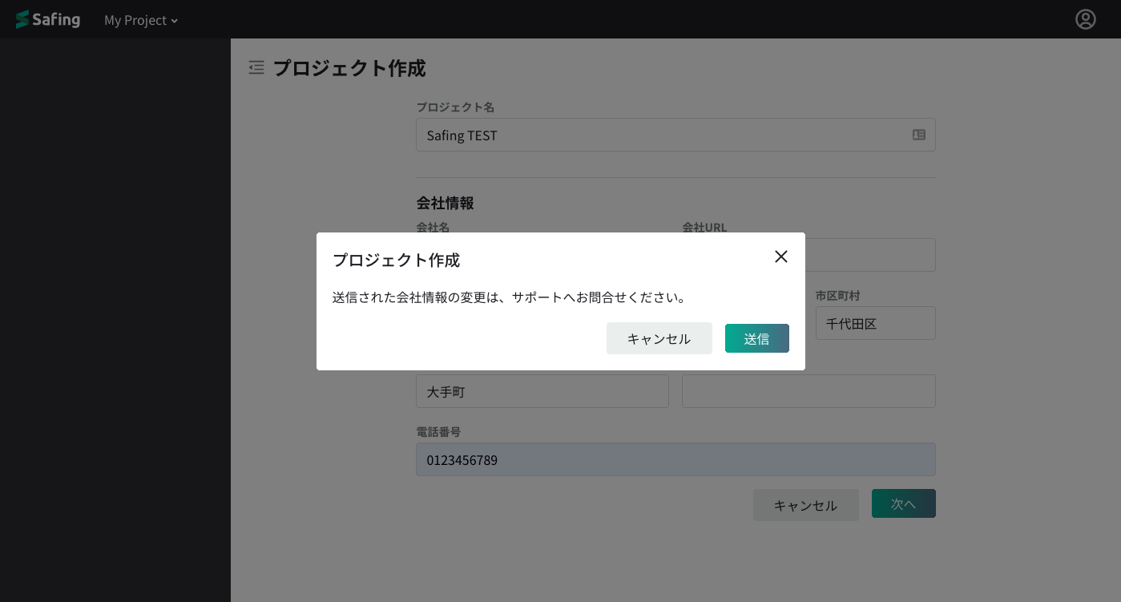Open the account avatar menu
The image size is (1121, 602).
pos(1086,19)
